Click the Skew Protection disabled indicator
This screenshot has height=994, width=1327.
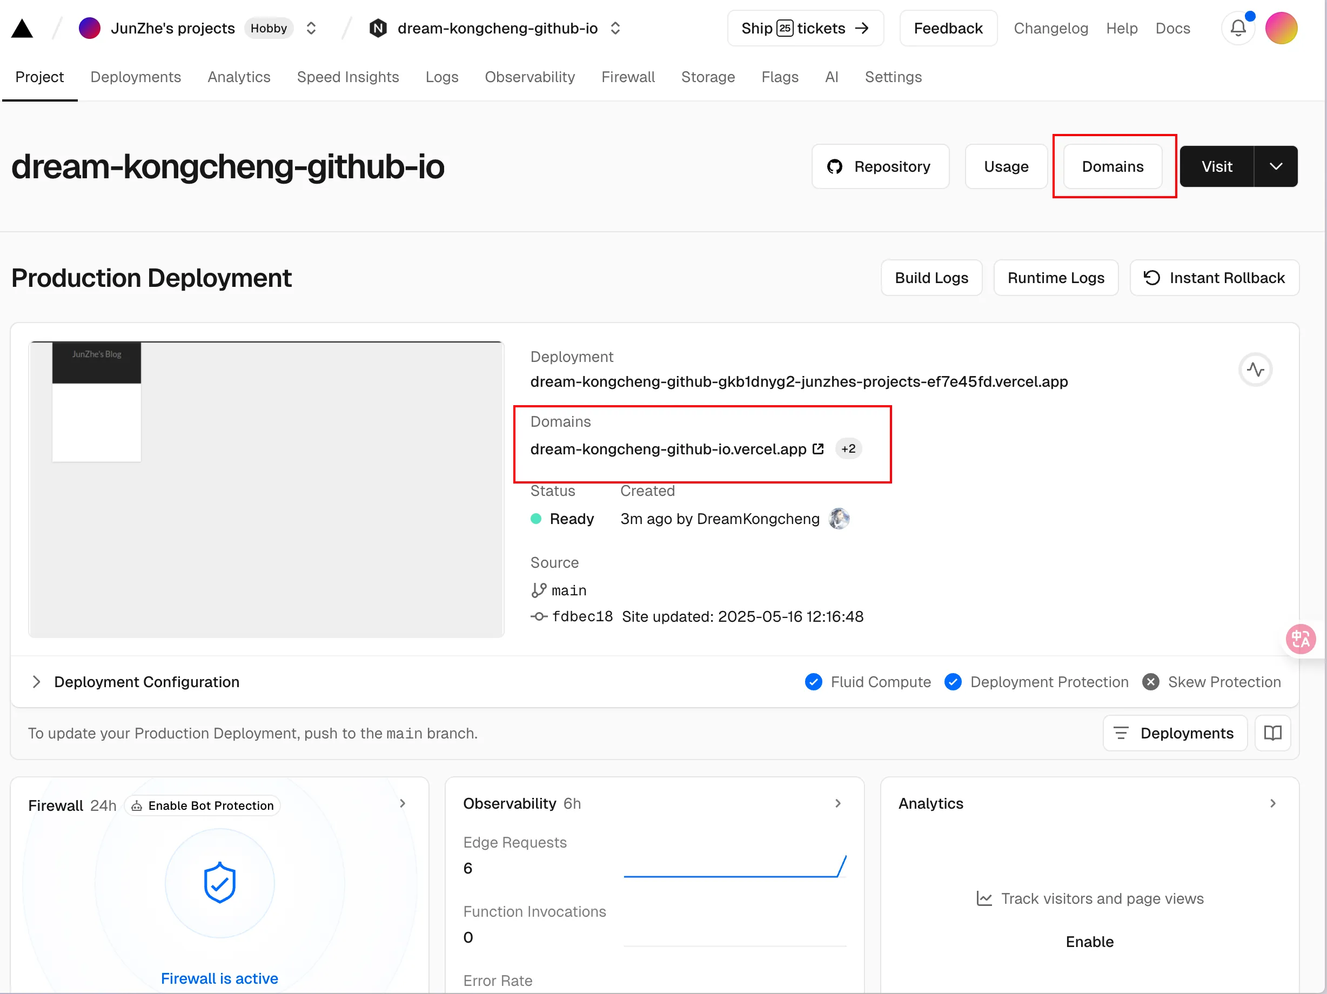tap(1150, 682)
